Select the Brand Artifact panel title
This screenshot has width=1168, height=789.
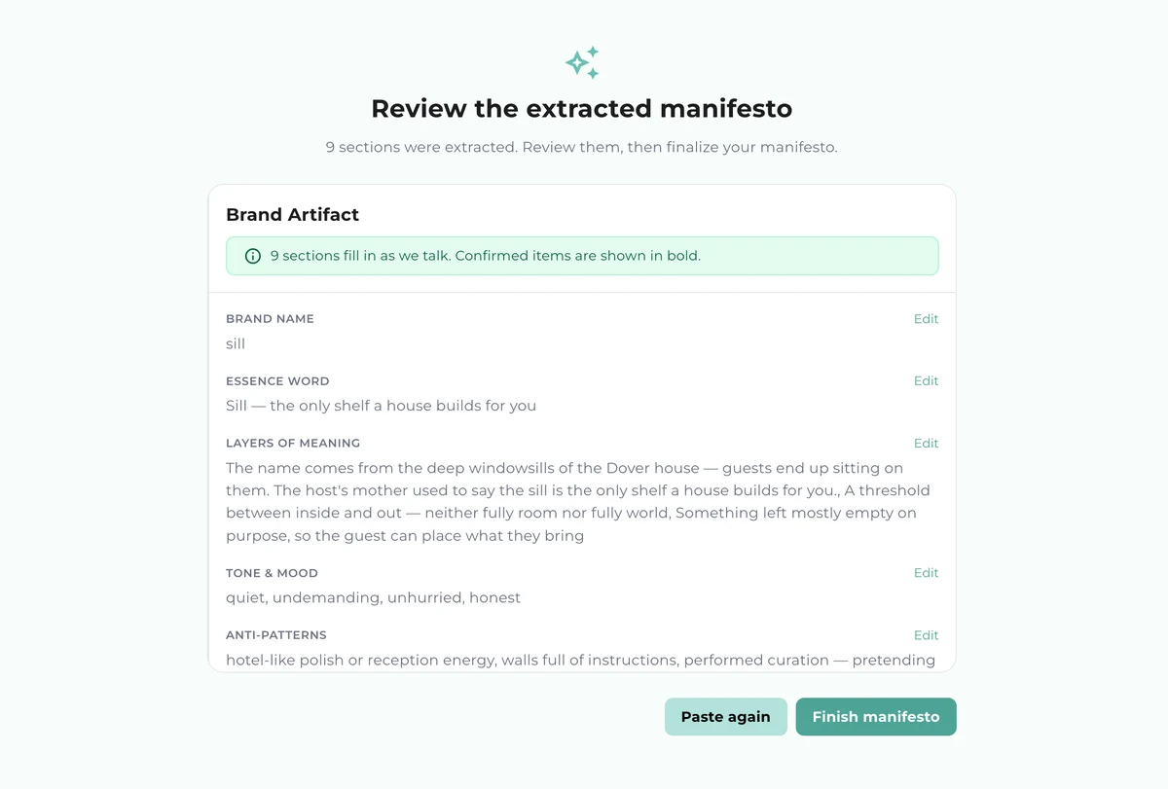click(x=292, y=215)
